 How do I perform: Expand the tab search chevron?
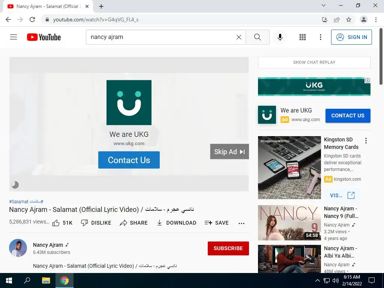click(x=324, y=5)
